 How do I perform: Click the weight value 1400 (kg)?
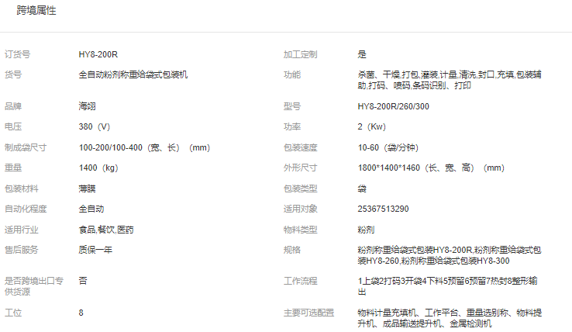pyautogui.click(x=98, y=168)
